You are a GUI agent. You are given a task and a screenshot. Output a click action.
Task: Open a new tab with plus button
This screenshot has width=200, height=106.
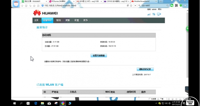161,1
